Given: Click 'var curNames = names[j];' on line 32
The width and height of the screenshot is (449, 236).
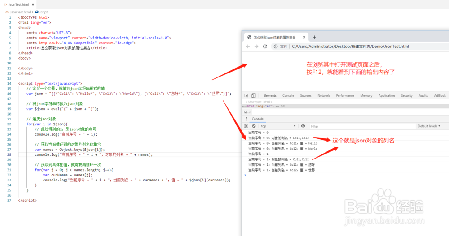Looking at the screenshot, I should (68, 175).
